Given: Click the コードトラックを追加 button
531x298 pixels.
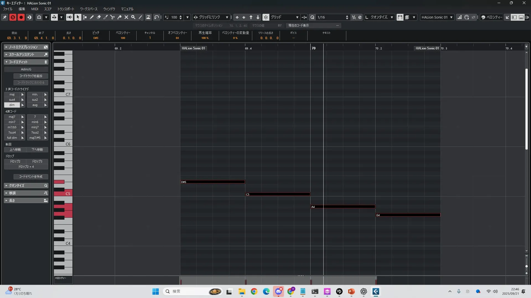Looking at the screenshot, I should (x=31, y=76).
